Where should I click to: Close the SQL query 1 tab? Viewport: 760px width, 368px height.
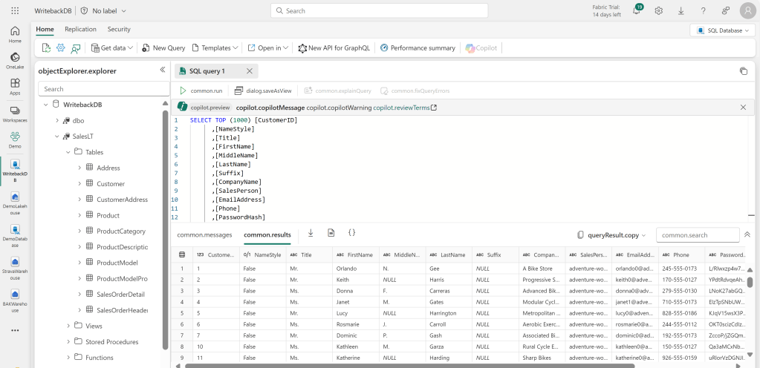point(250,71)
